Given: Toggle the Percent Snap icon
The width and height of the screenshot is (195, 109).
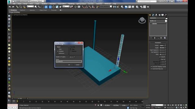Looking at the screenshot, I should (90, 7).
